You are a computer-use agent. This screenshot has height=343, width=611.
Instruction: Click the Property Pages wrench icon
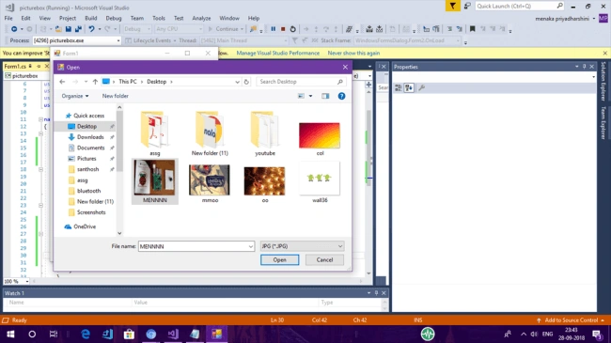[x=421, y=87]
